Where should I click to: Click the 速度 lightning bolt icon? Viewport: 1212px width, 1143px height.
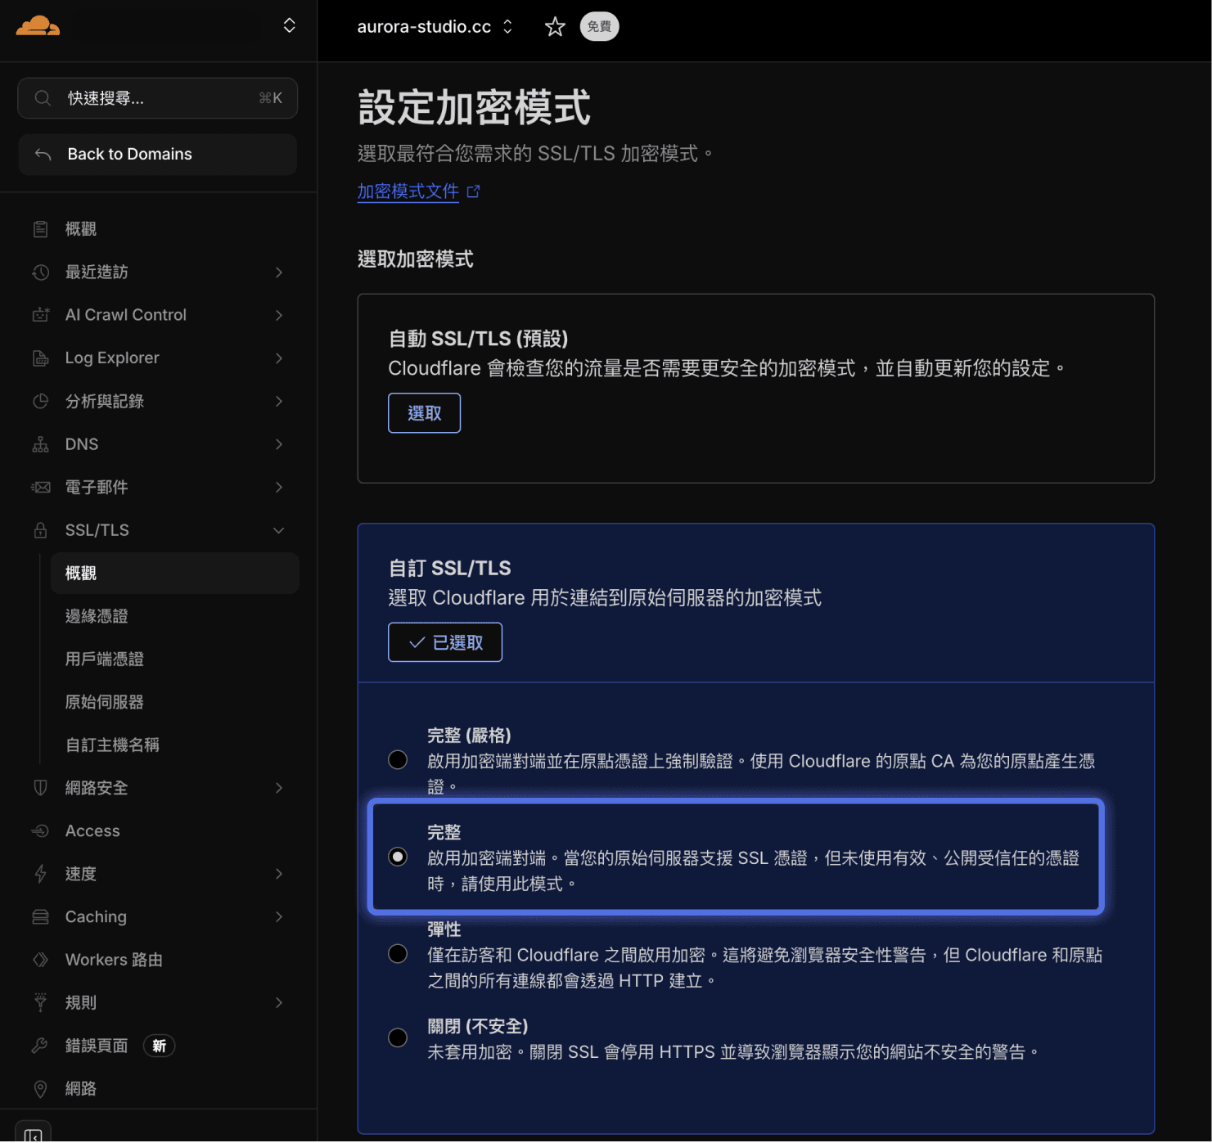tap(40, 874)
